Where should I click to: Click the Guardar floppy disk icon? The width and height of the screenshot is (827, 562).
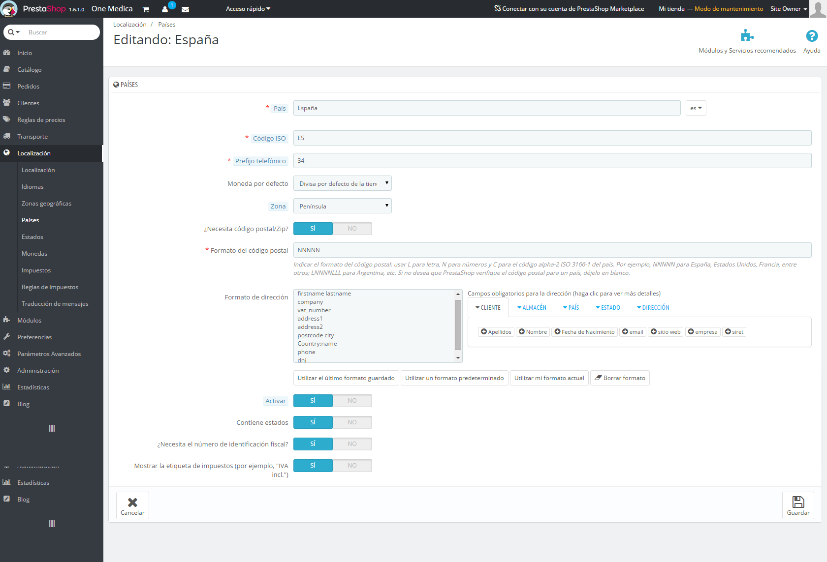tap(798, 502)
